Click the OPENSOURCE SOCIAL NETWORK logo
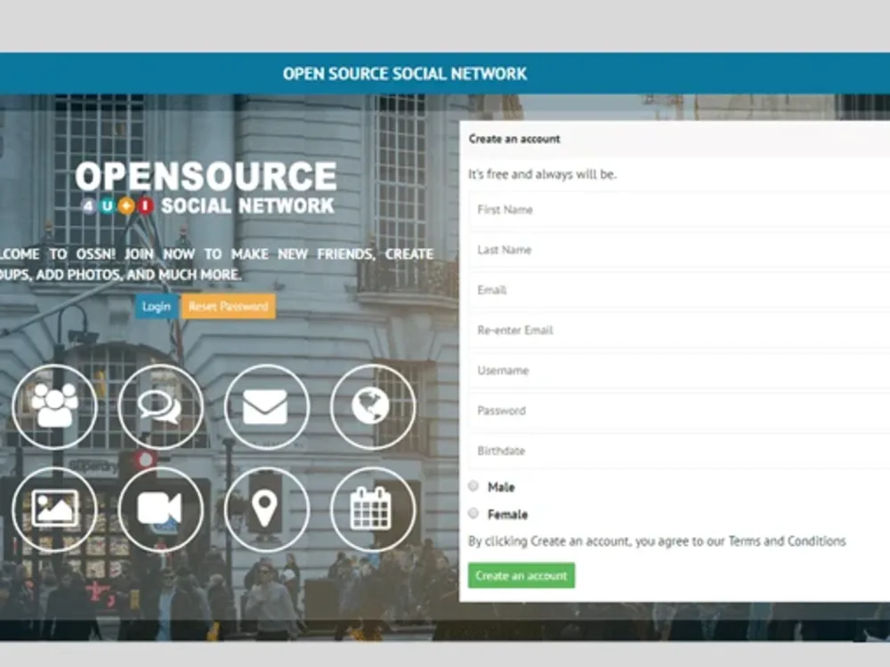The height and width of the screenshot is (667, 890). 206,188
